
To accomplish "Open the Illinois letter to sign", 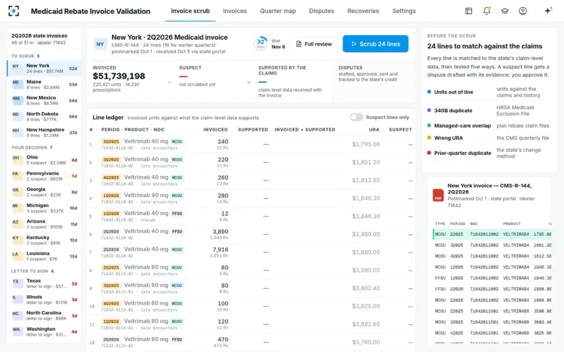I will click(44, 299).
